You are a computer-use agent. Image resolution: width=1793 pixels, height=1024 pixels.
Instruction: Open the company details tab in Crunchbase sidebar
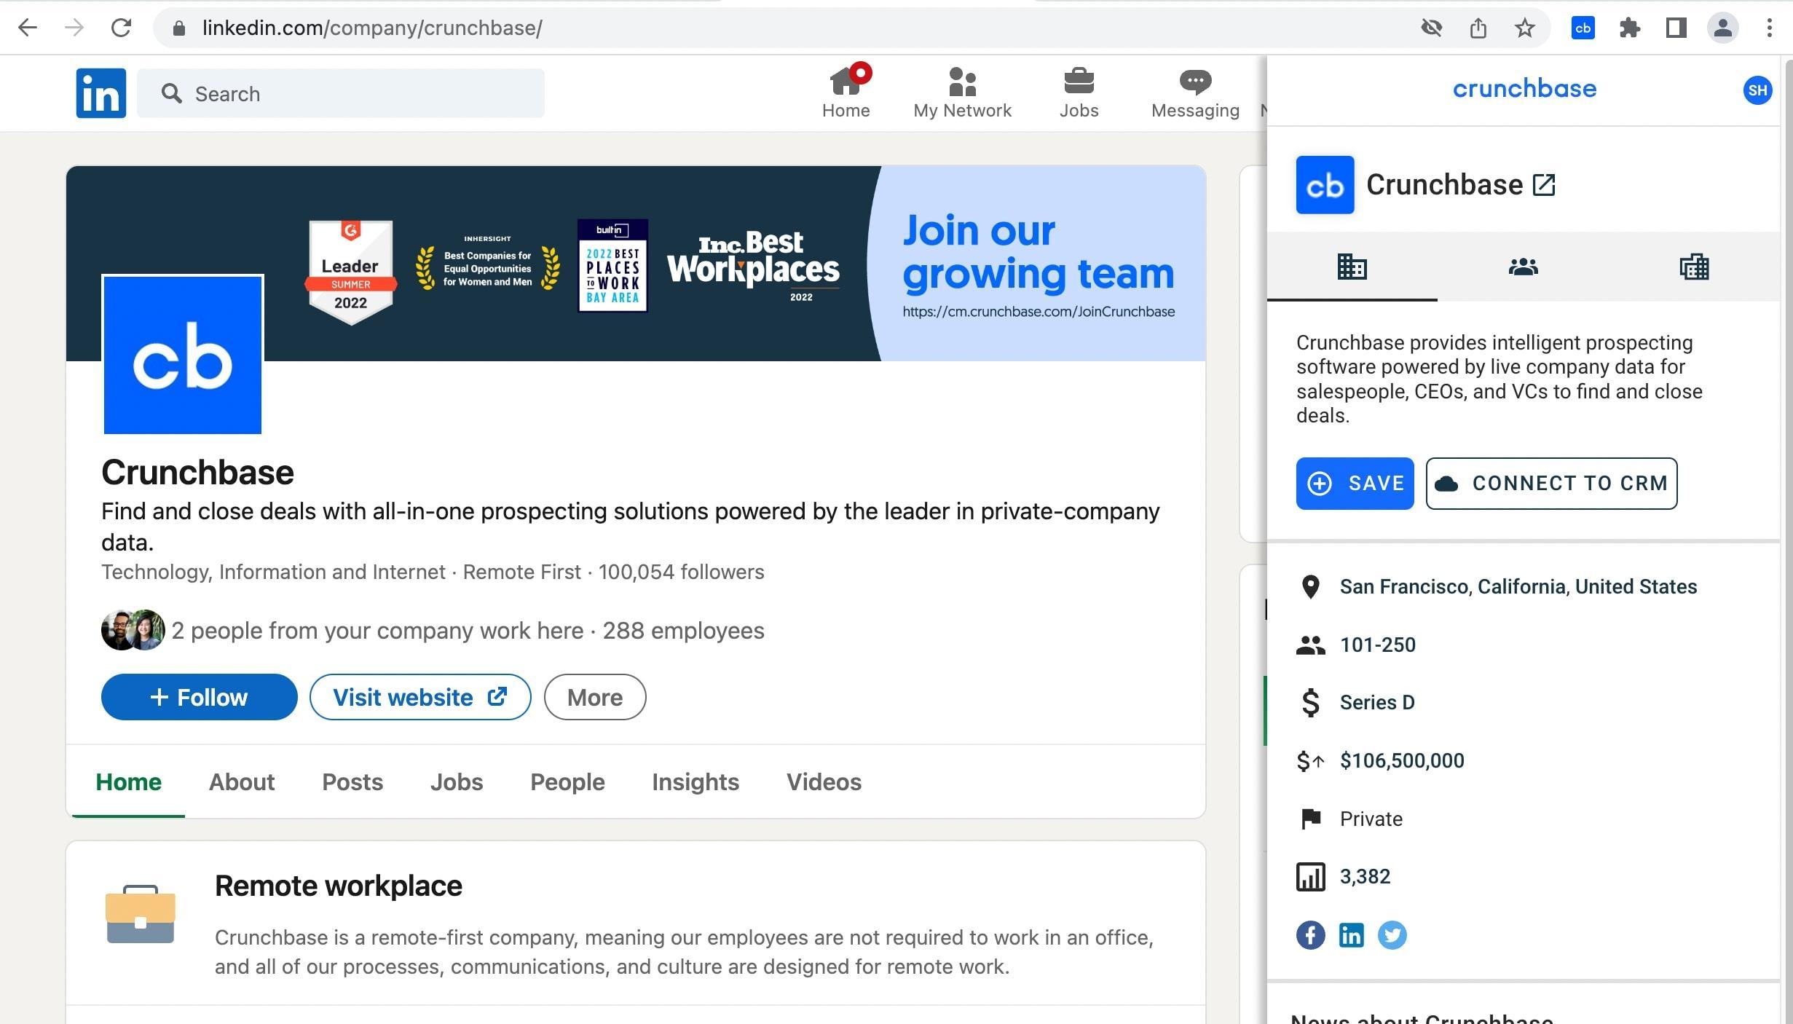1352,267
